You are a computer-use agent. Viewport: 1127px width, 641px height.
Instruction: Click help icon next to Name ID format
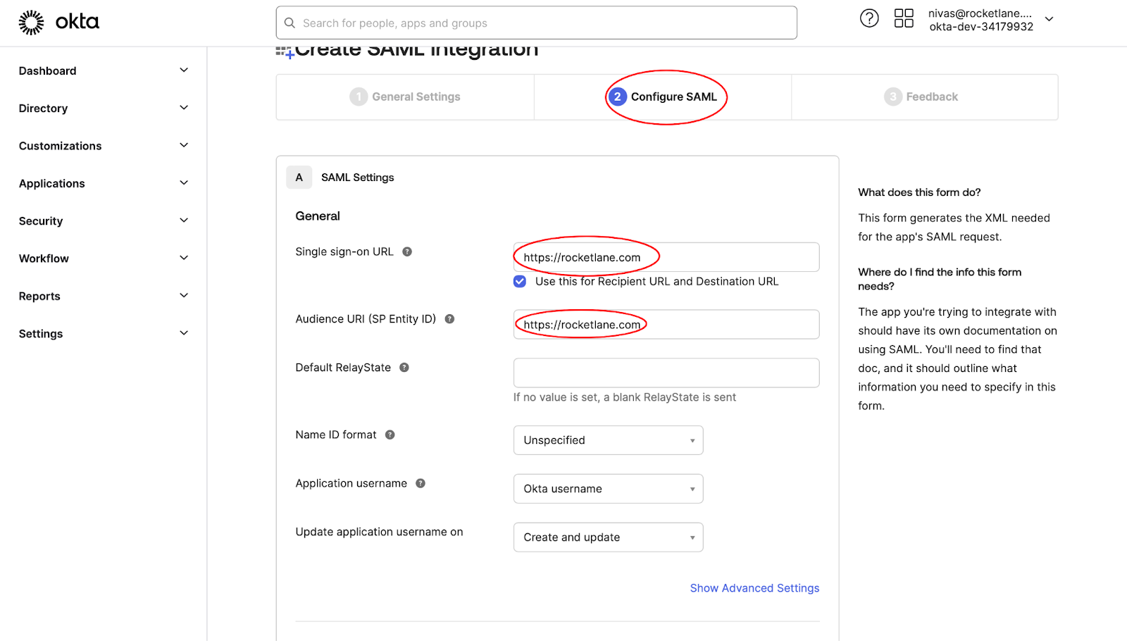point(390,435)
